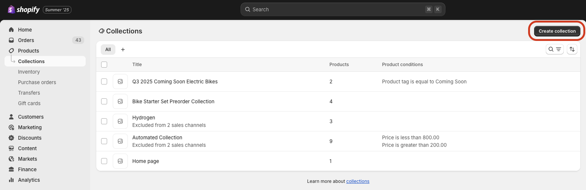This screenshot has height=190, width=586.
Task: Select the All view tab
Action: [108, 50]
